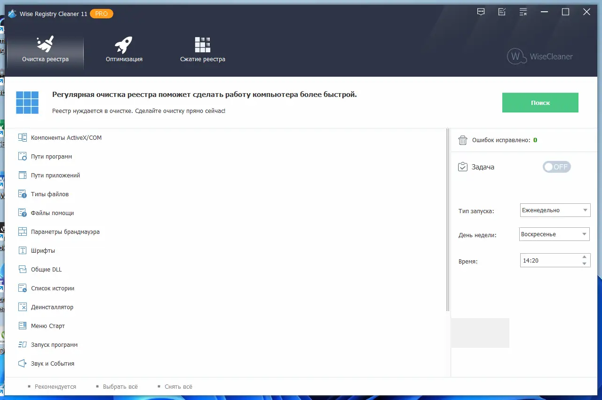602x400 pixels.
Task: Click the Рекомендуется selection link
Action: [55, 387]
